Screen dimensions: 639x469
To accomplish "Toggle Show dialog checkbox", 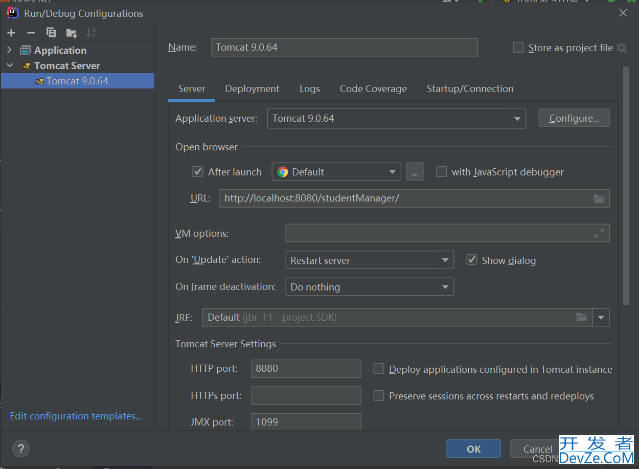I will click(472, 260).
